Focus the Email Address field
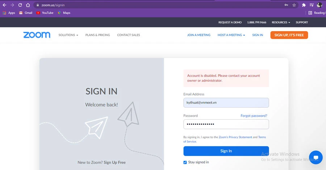This screenshot has height=170, width=326. [x=226, y=103]
